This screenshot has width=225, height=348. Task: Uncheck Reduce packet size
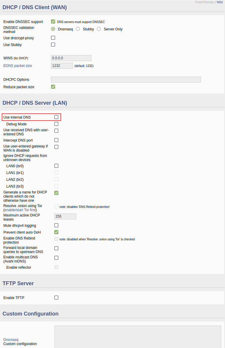coord(53,87)
